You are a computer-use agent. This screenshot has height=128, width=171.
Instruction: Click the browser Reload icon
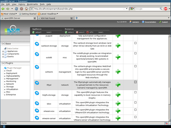(x=16, y=9)
